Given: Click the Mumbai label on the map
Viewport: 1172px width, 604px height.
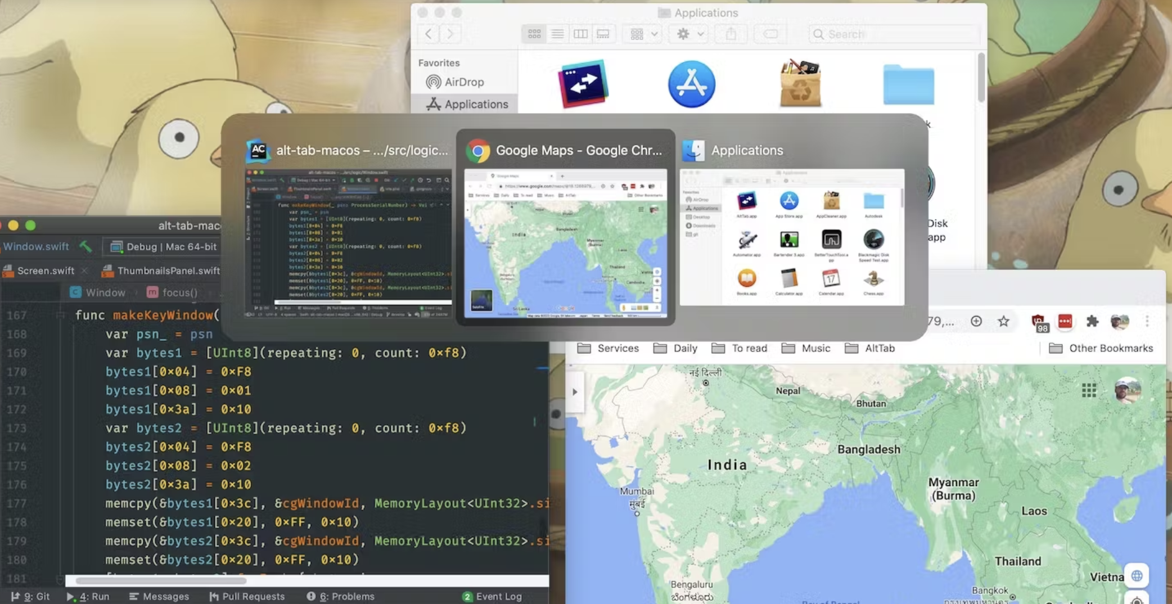Looking at the screenshot, I should pos(637,491).
